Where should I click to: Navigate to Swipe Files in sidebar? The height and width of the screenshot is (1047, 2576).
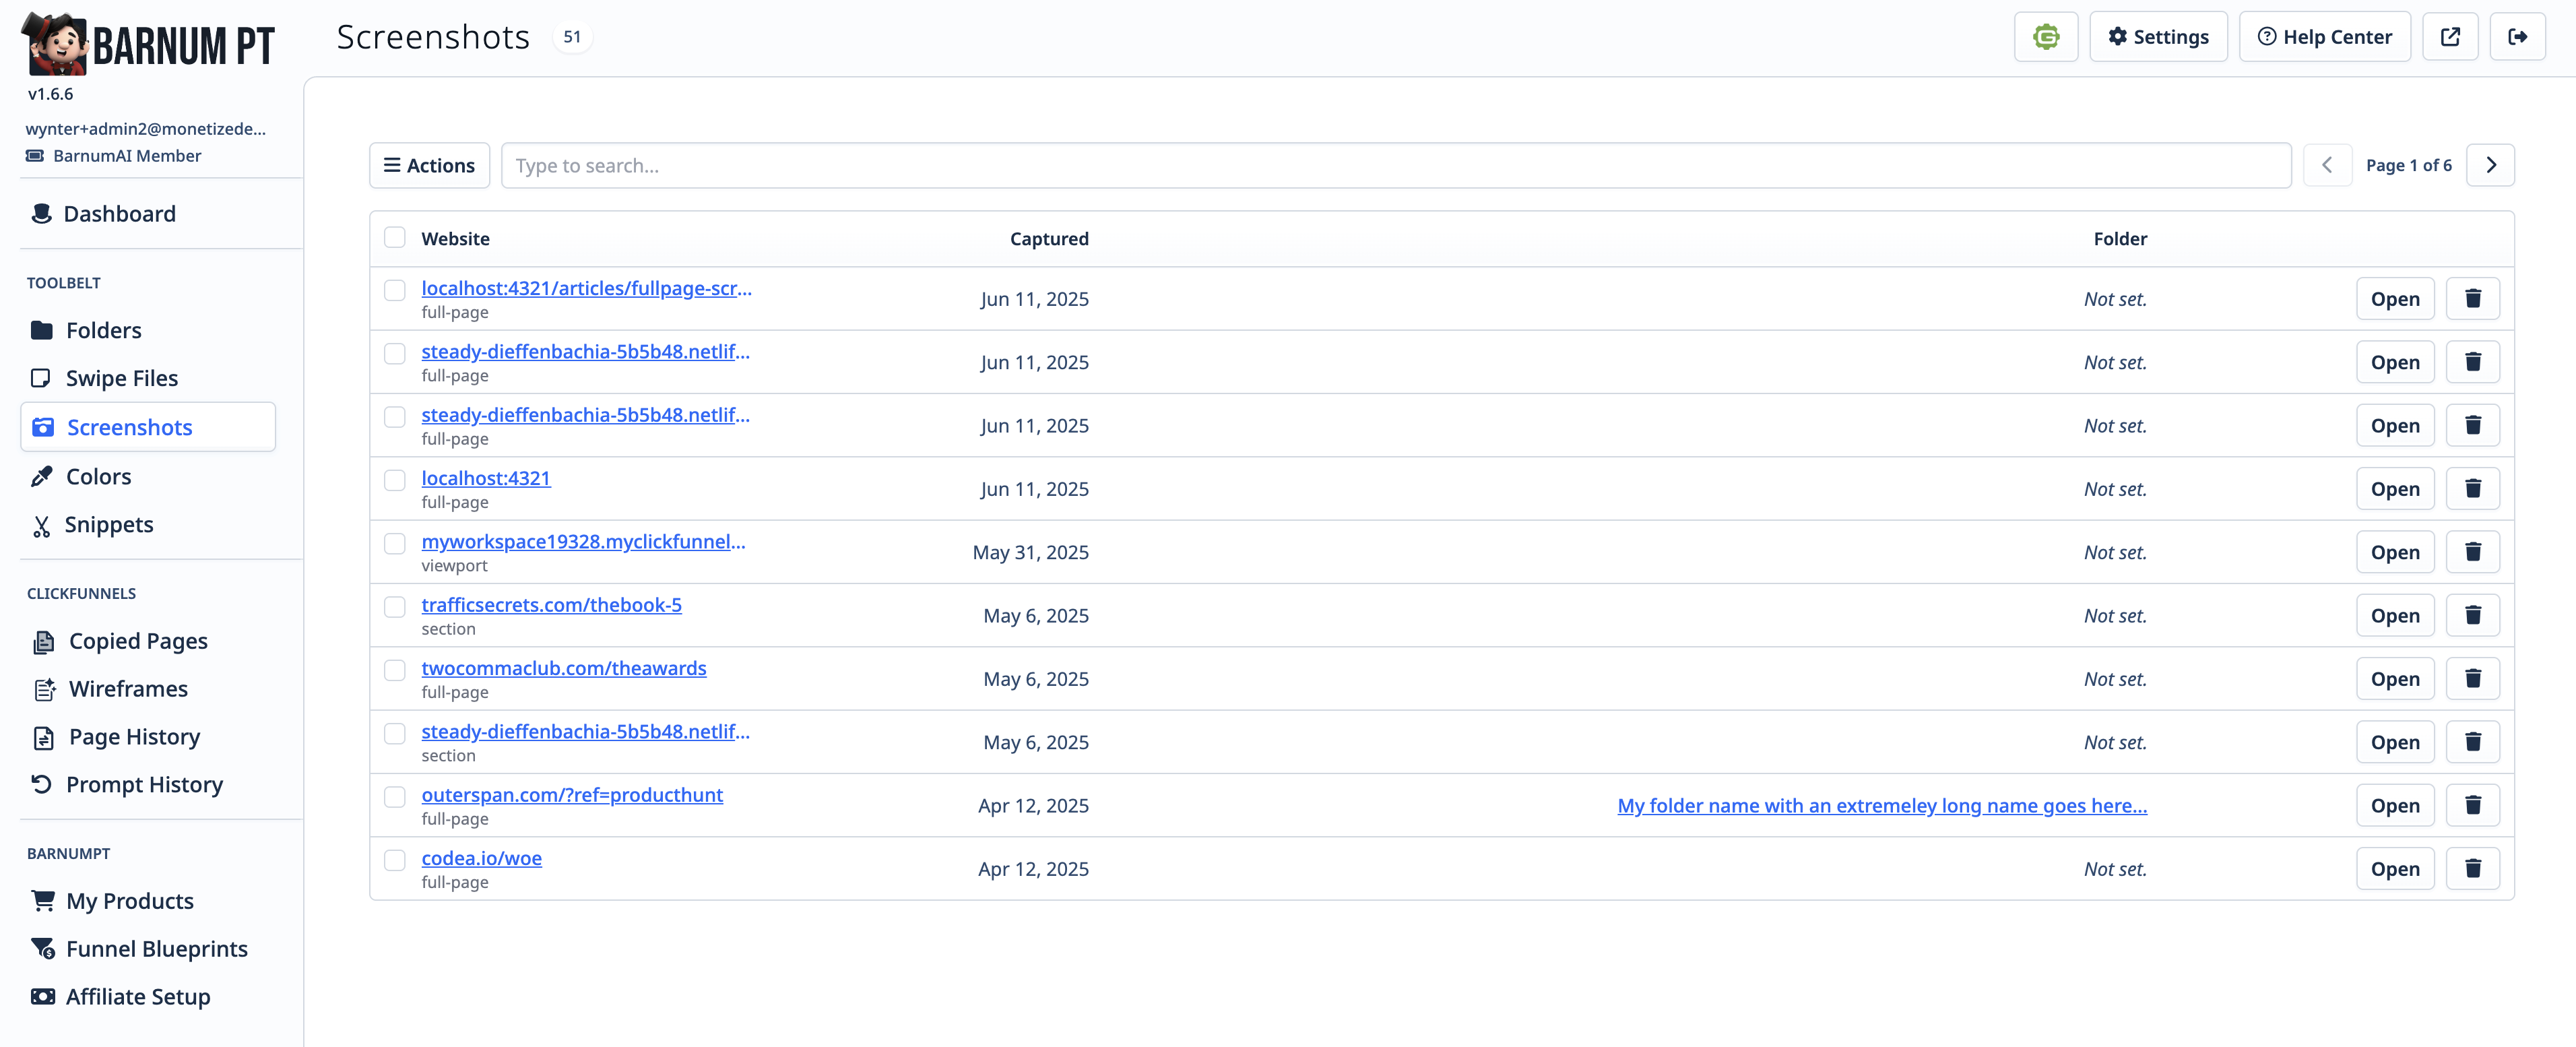[x=121, y=378]
